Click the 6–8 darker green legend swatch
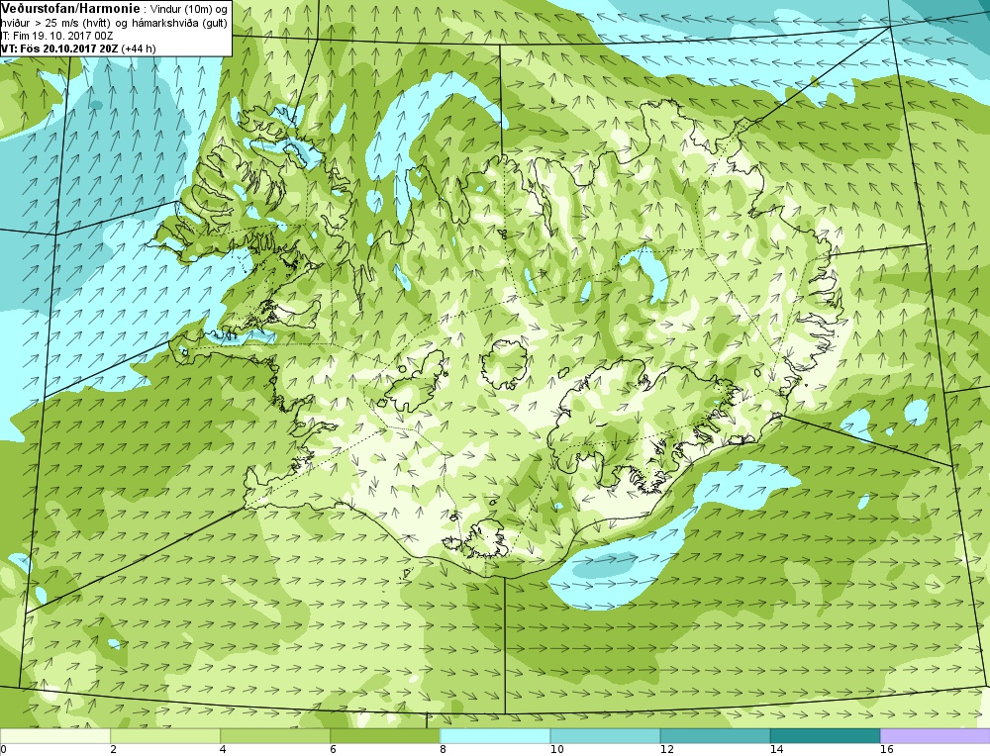Image resolution: width=990 pixels, height=756 pixels. (x=385, y=736)
